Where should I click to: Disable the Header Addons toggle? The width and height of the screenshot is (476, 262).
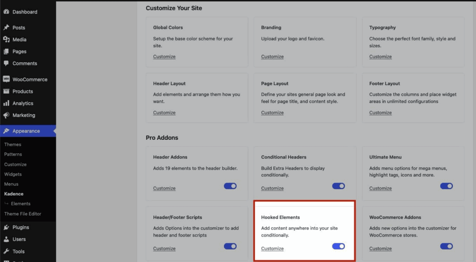pos(230,186)
